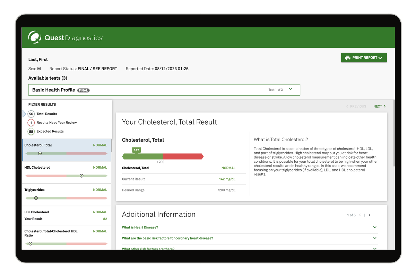Click the PRINT REPORT button
This screenshot has height=277, width=416.
tap(364, 57)
